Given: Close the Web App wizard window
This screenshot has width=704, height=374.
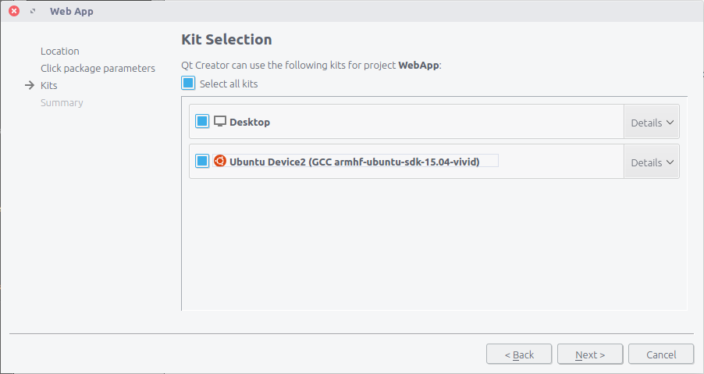Looking at the screenshot, I should [x=14, y=11].
